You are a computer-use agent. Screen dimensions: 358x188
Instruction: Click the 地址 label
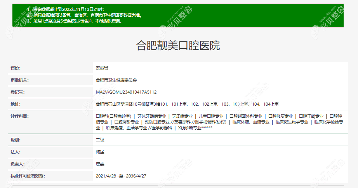16,104
